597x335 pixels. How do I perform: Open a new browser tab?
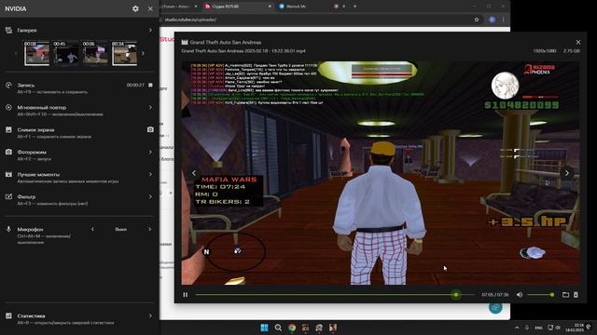pos(354,7)
